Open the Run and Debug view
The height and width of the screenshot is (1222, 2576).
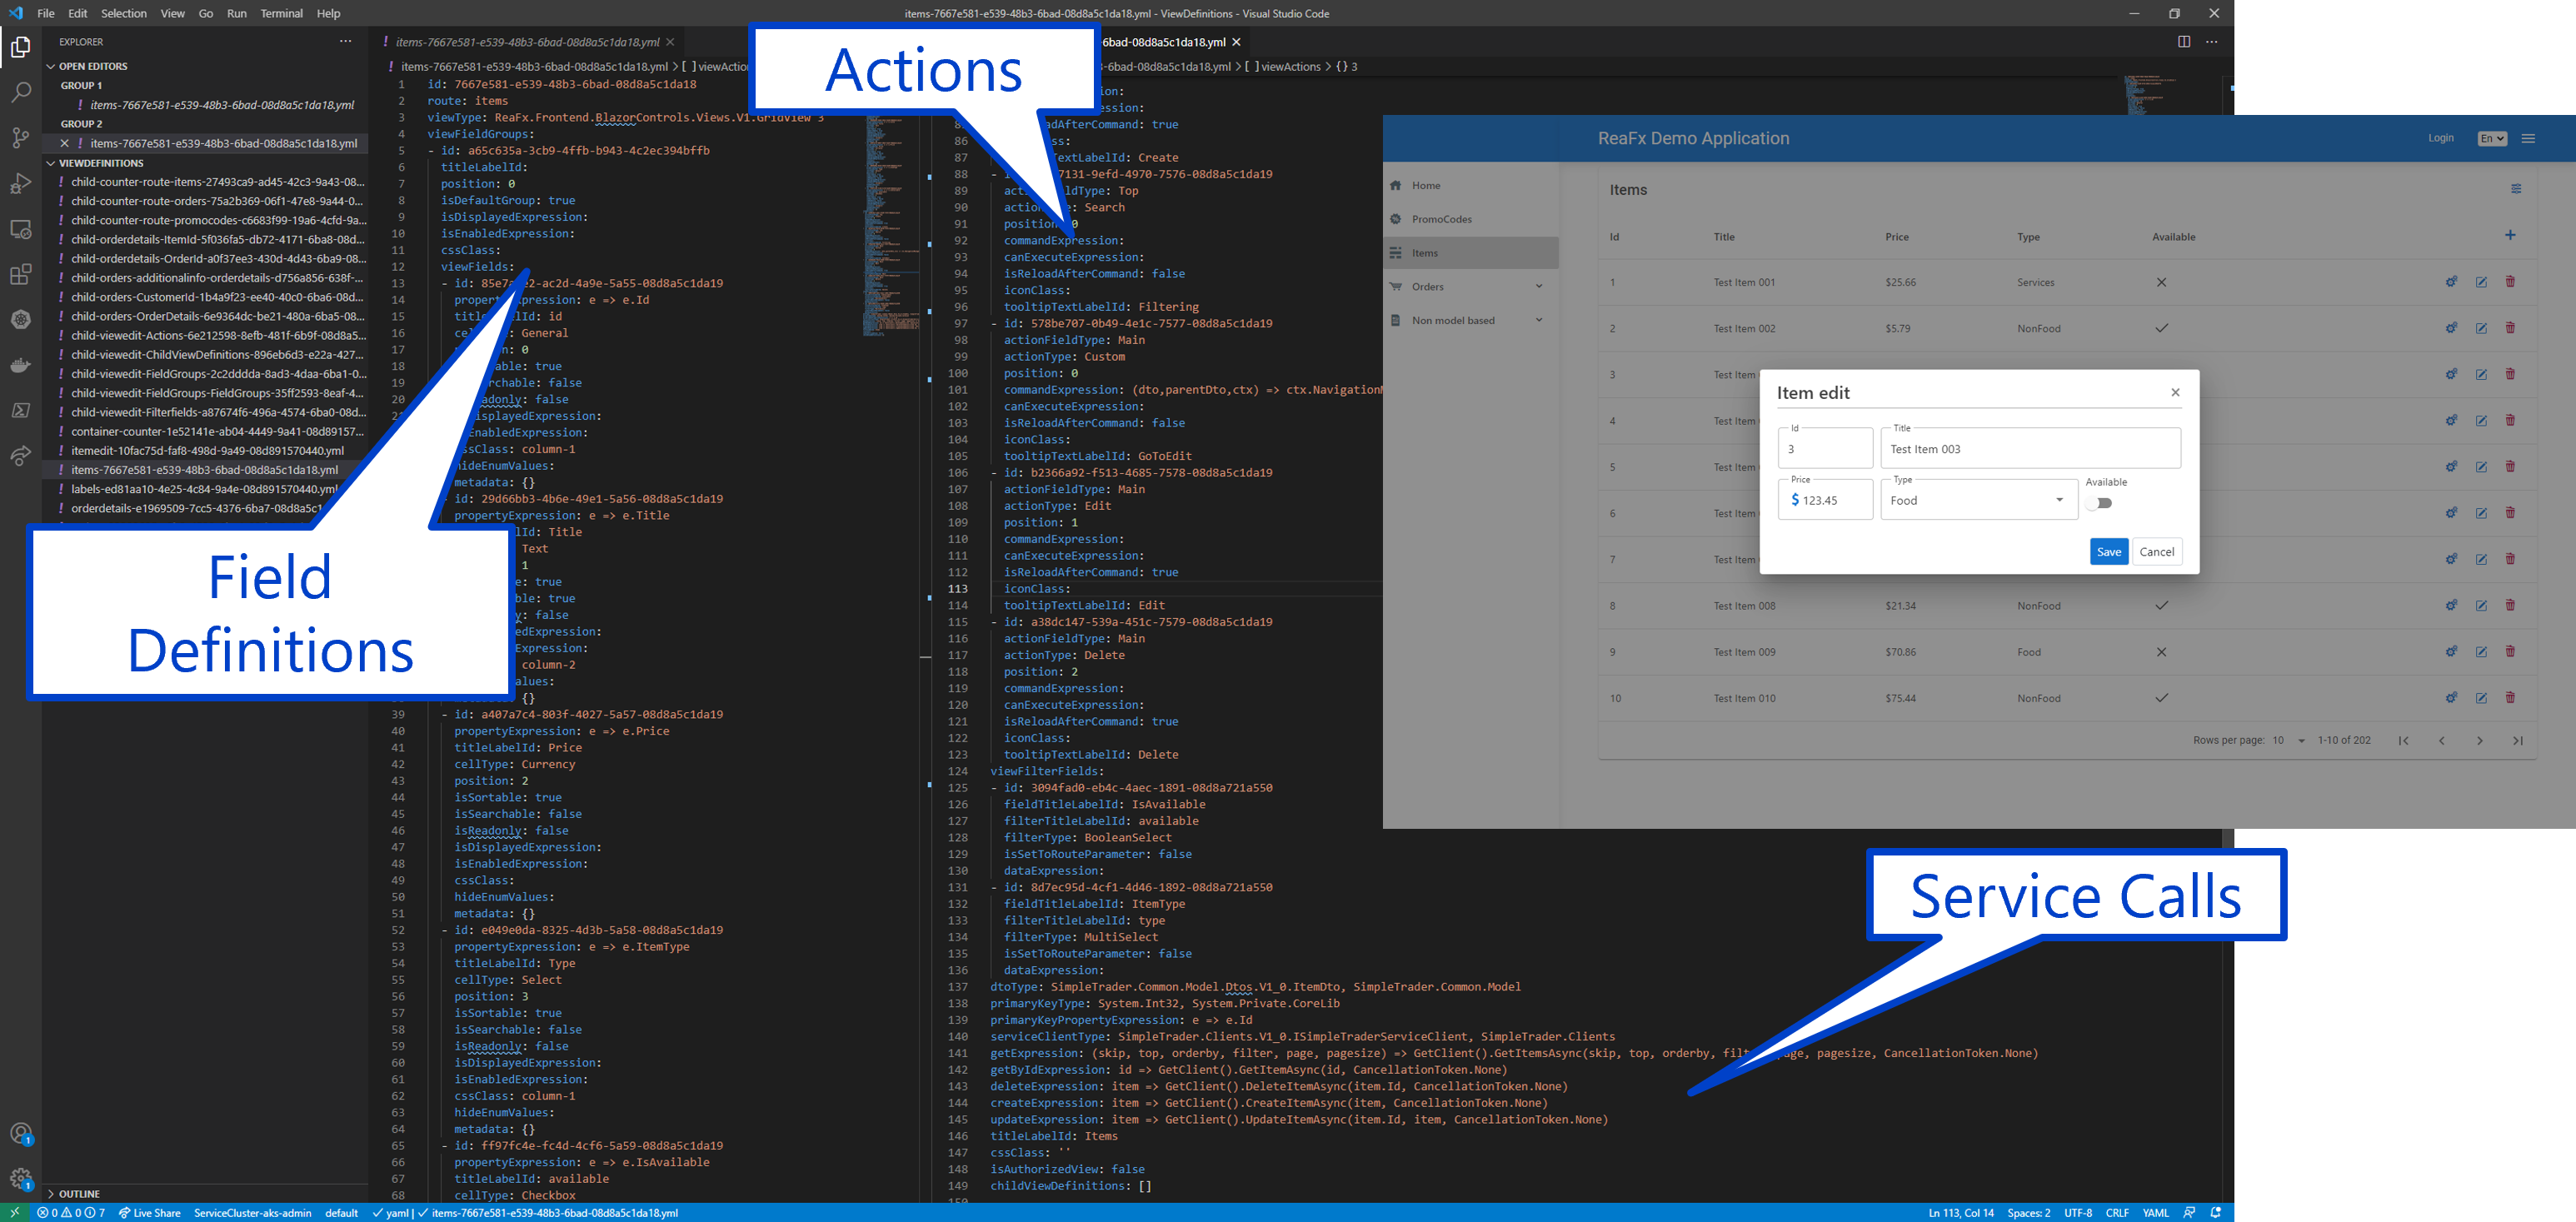pos(21,183)
